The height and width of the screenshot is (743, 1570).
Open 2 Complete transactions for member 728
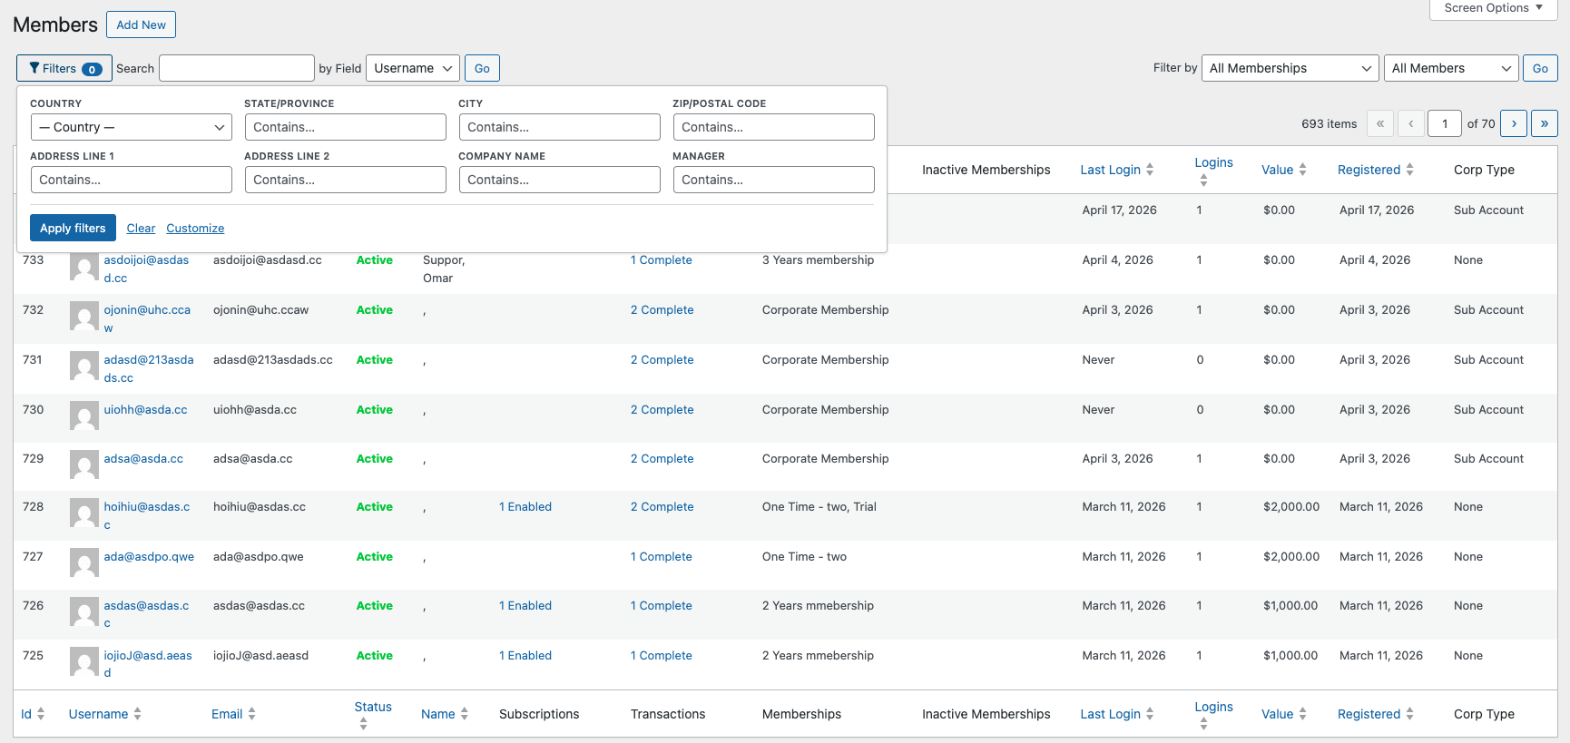pos(662,506)
